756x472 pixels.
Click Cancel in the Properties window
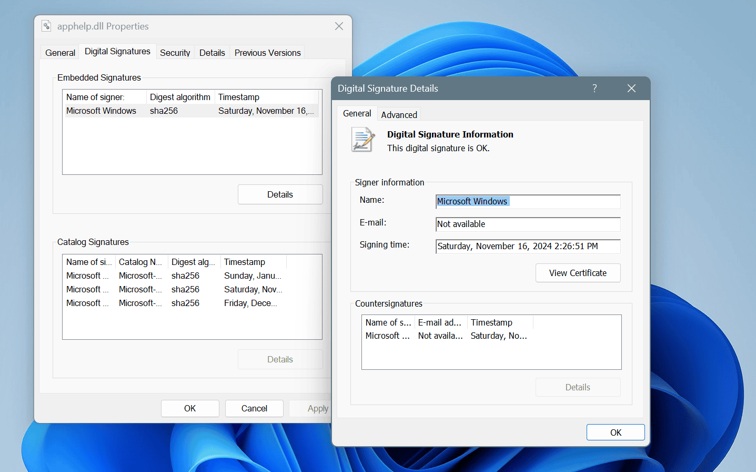click(254, 408)
